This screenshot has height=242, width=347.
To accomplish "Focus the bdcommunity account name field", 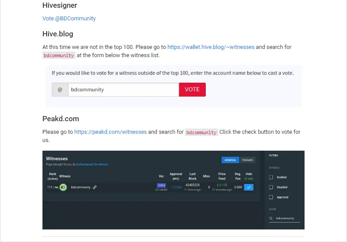I will (x=123, y=90).
